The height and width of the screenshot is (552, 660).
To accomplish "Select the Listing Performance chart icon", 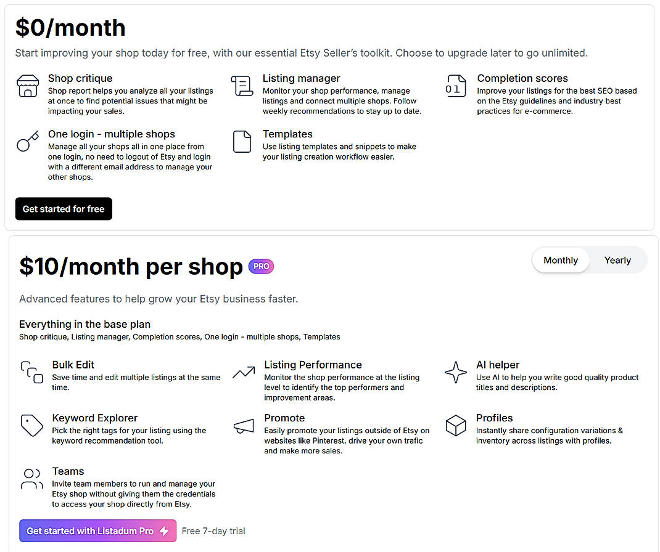I will tap(244, 372).
